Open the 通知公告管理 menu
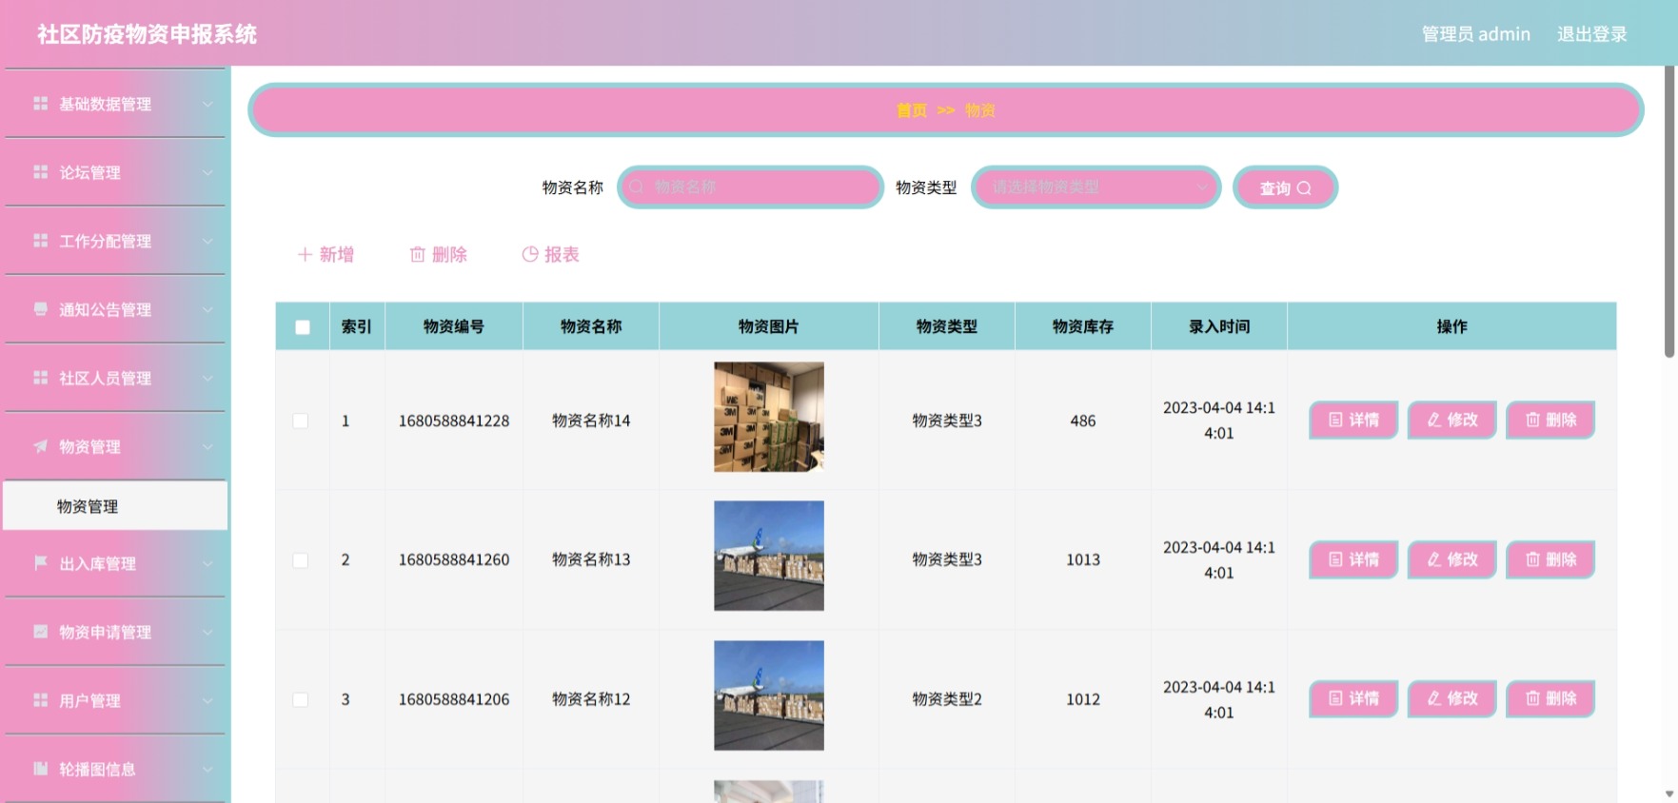The width and height of the screenshot is (1678, 803). pos(115,309)
